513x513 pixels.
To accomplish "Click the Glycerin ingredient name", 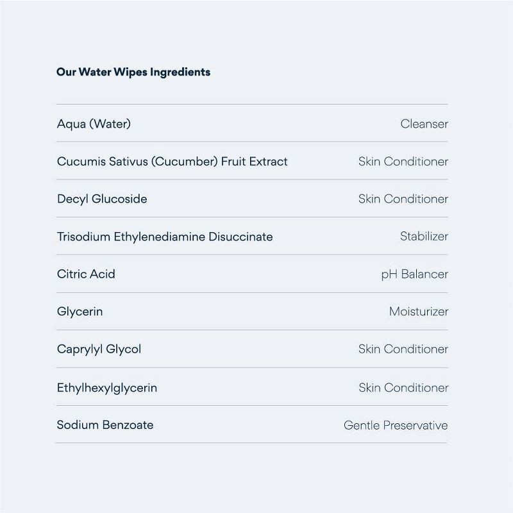I will pos(80,312).
